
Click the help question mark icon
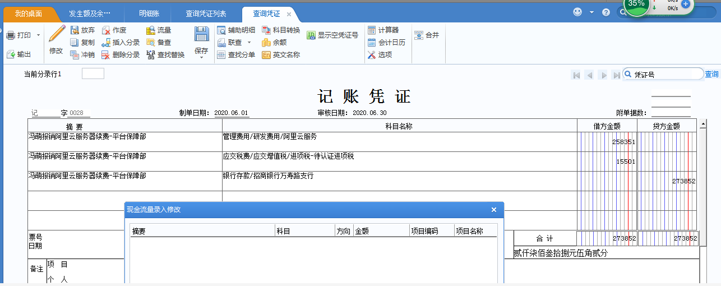point(606,12)
